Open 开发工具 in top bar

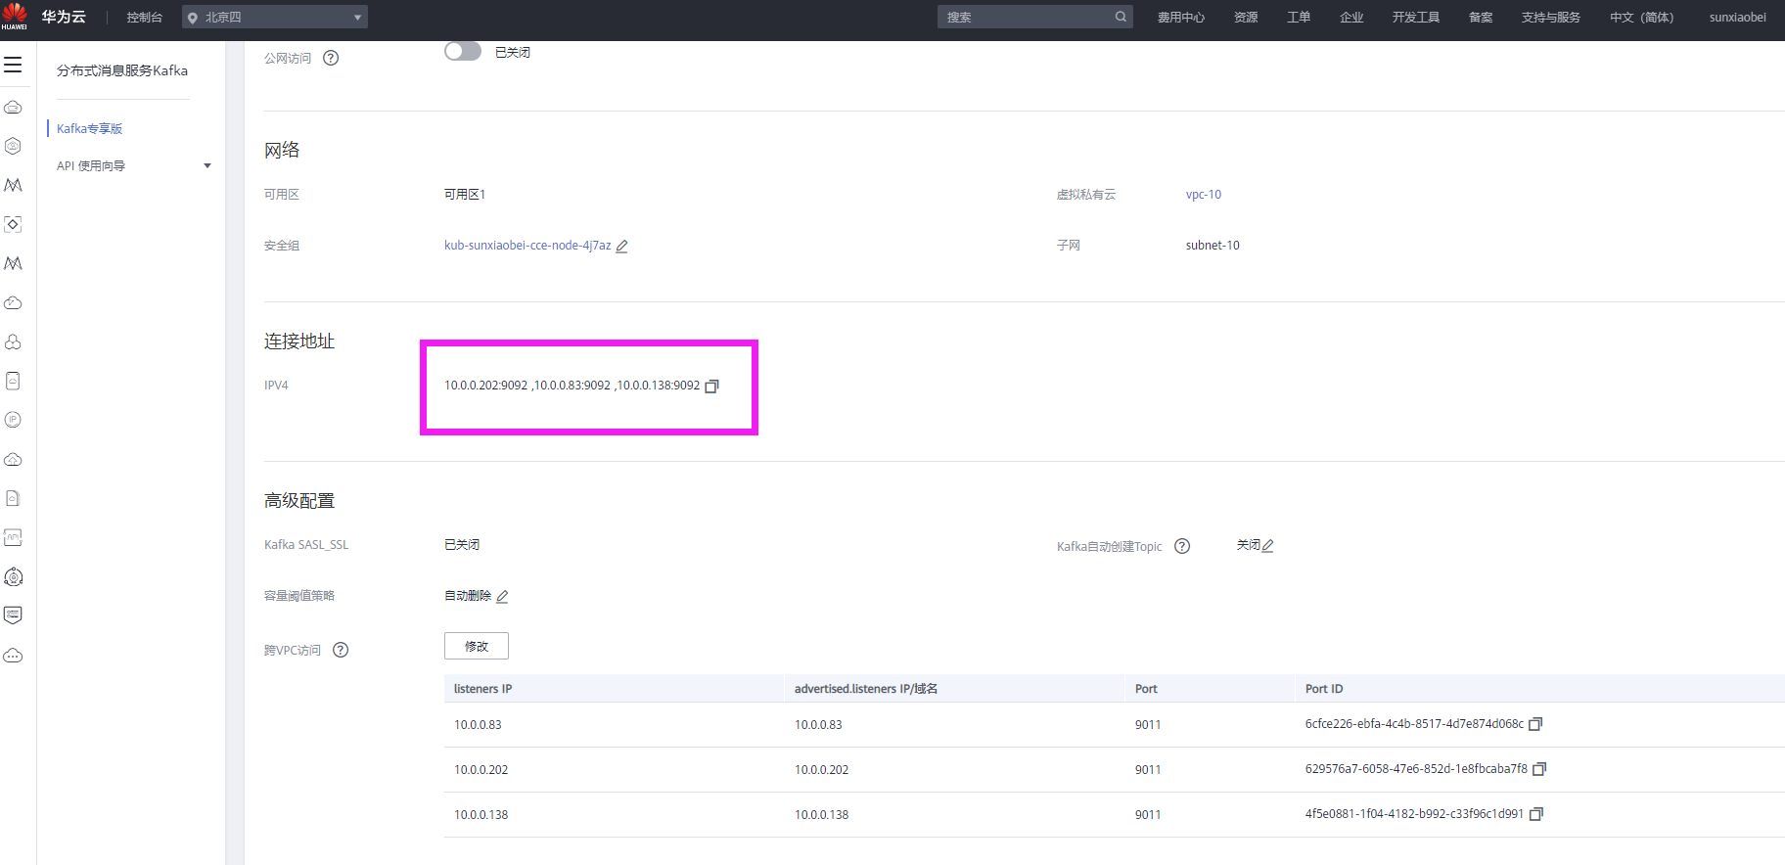pyautogui.click(x=1416, y=17)
